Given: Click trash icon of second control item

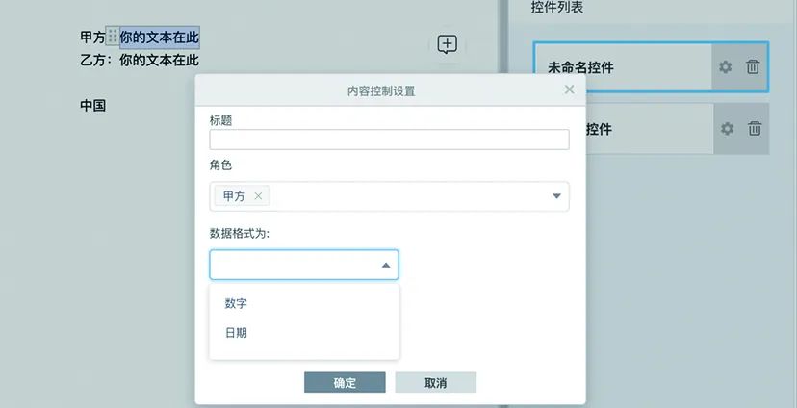Looking at the screenshot, I should click(755, 129).
